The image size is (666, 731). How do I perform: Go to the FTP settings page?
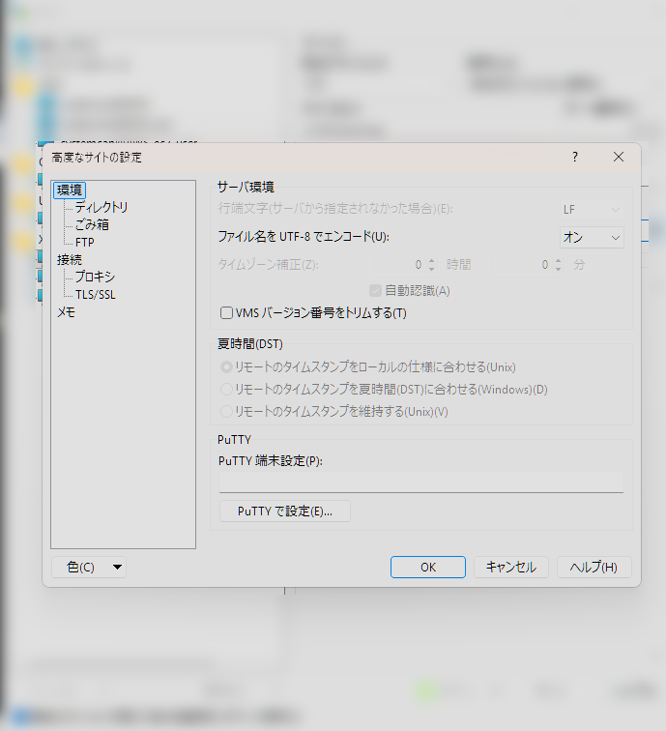85,242
